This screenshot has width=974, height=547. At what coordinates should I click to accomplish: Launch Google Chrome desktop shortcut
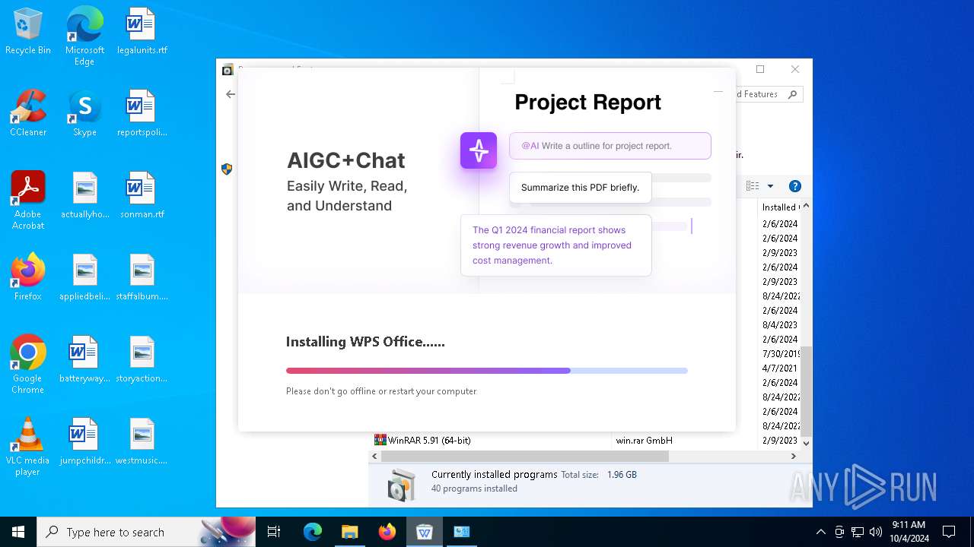[x=28, y=365]
